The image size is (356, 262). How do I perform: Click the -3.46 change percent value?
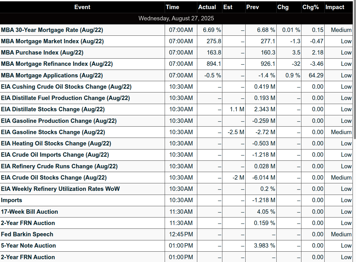[316, 64]
